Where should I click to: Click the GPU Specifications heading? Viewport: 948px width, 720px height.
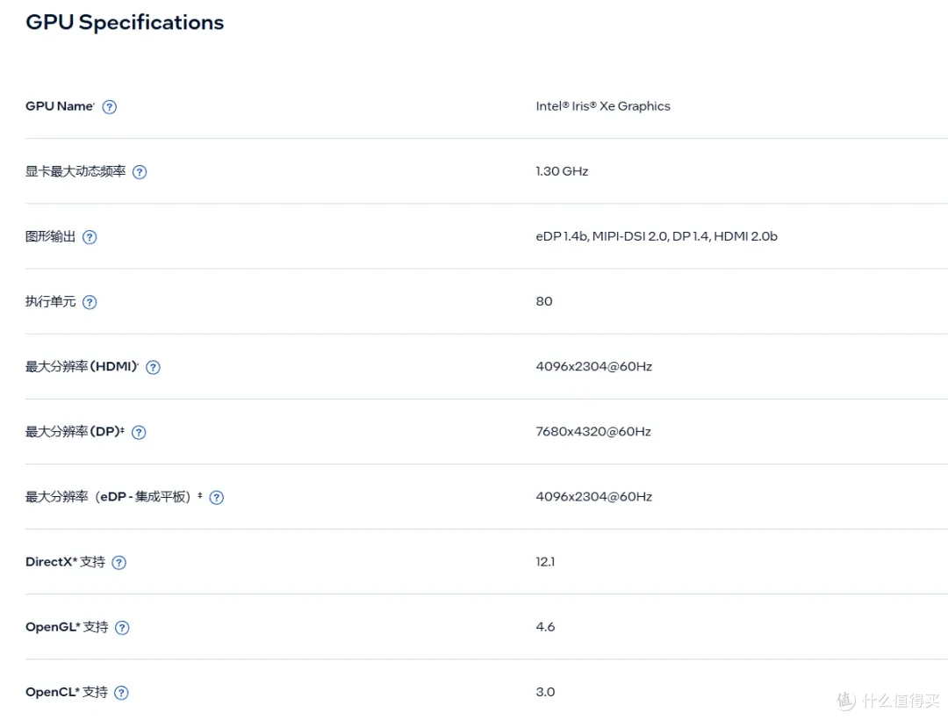(125, 22)
